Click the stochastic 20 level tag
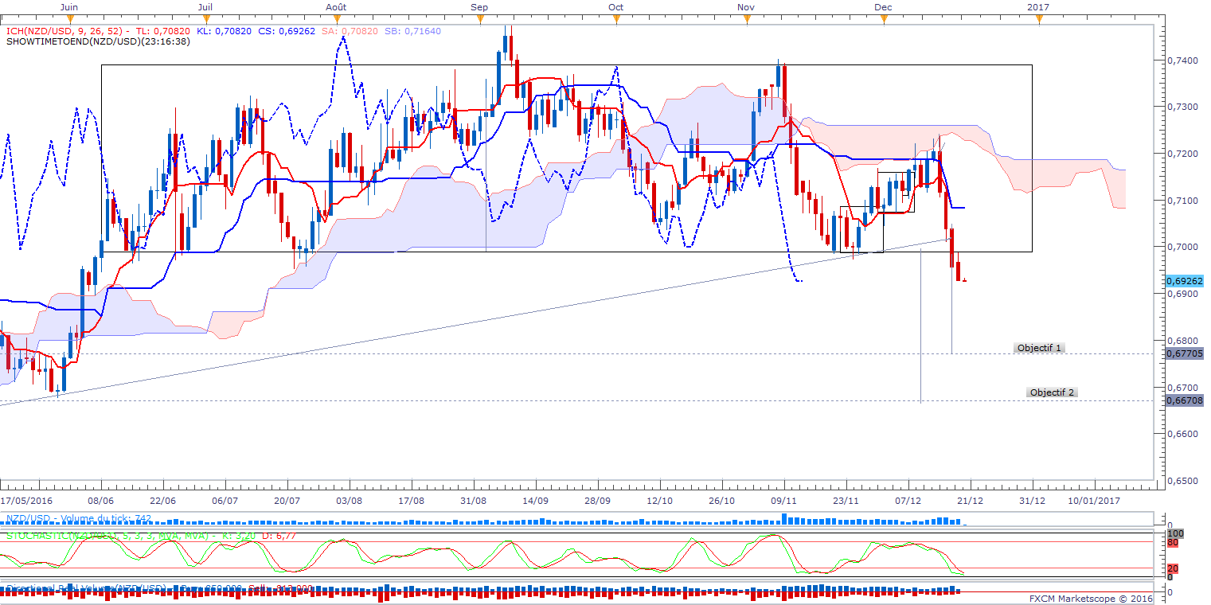This screenshot has width=1211, height=605. pyautogui.click(x=1172, y=568)
